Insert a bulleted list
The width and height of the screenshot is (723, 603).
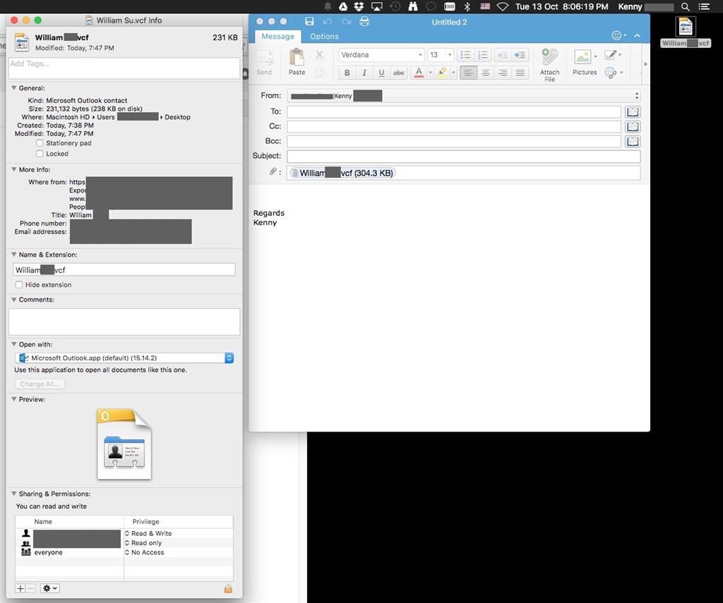[x=466, y=55]
